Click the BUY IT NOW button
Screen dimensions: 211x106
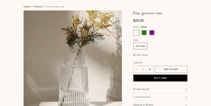(160, 78)
